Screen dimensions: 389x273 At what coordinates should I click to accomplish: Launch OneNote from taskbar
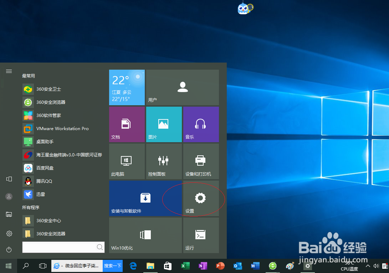(203, 266)
